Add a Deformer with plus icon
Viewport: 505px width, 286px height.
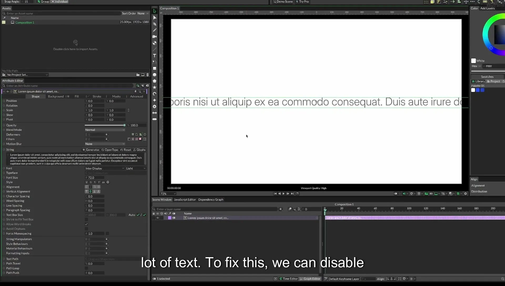tap(107, 135)
